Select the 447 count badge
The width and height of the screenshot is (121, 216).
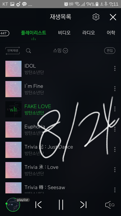tap(4, 33)
